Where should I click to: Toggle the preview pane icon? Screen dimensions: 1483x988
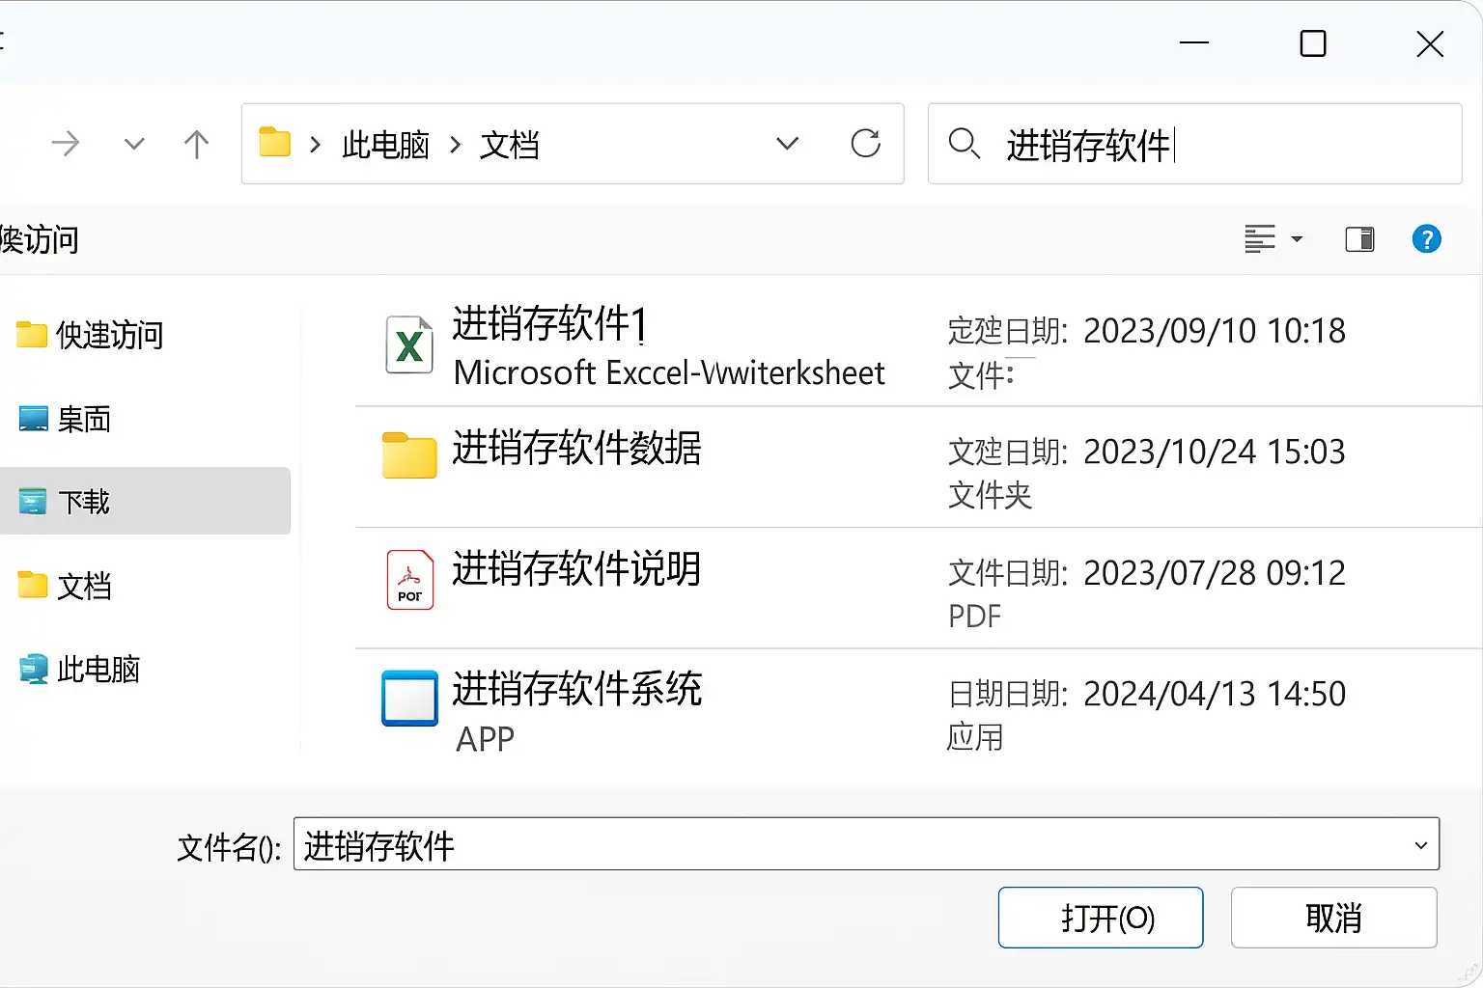pos(1359,238)
